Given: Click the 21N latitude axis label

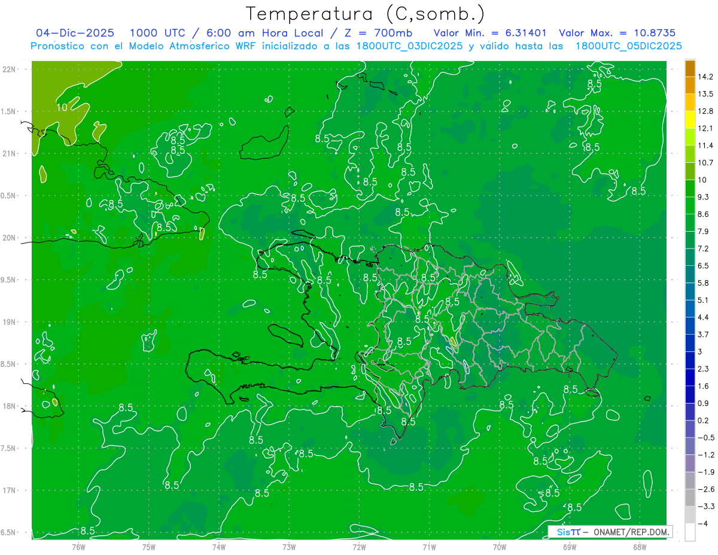Looking at the screenshot, I should [9, 153].
